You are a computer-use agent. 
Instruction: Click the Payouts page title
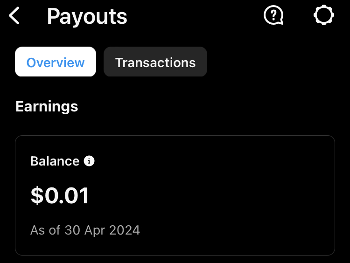point(87,16)
